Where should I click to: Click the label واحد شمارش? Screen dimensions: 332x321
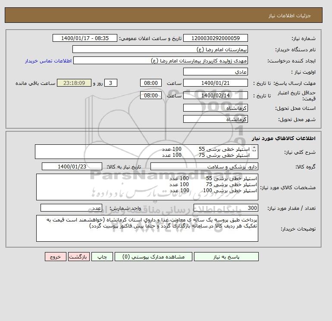pyautogui.click(x=125, y=208)
